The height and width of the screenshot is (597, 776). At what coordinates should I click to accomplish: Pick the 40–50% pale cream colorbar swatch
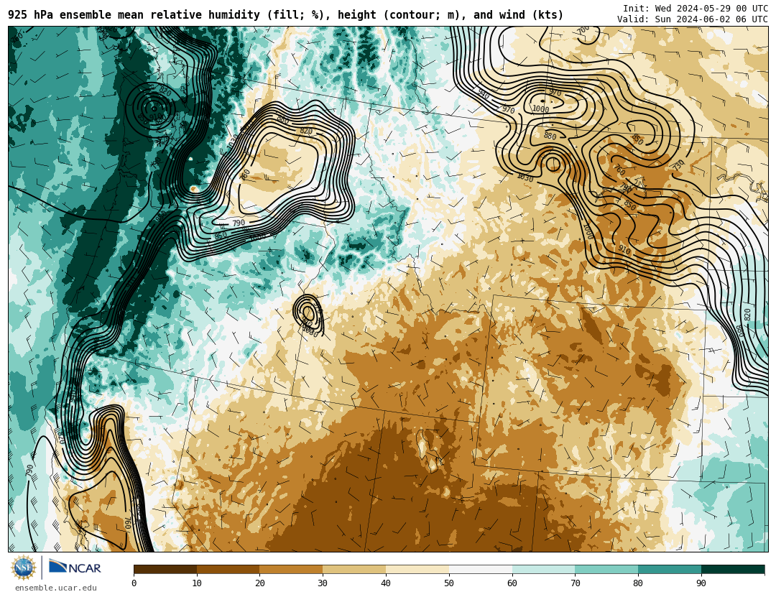pos(417,570)
